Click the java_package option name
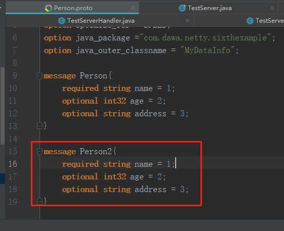 tap(103, 38)
